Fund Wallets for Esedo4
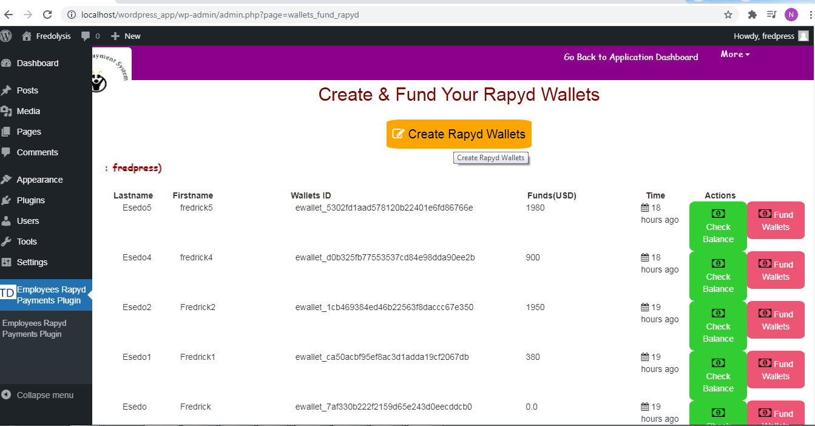Viewport: 815px width, 426px height. 776,270
